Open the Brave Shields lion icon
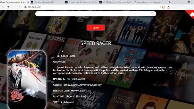The image size is (194, 109). click(163, 7)
